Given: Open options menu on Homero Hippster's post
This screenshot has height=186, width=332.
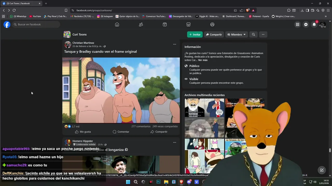Looking at the screenshot, I should (x=175, y=142).
